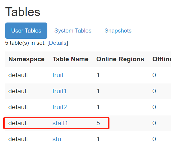Click the online regions value for fruit

click(x=98, y=75)
